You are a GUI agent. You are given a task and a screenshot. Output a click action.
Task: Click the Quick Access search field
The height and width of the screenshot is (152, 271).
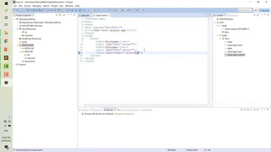click(x=244, y=10)
